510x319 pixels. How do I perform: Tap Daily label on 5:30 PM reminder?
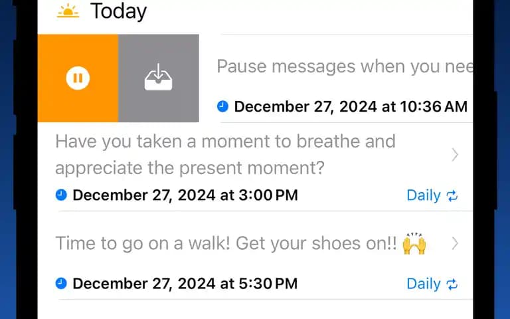[424, 284]
